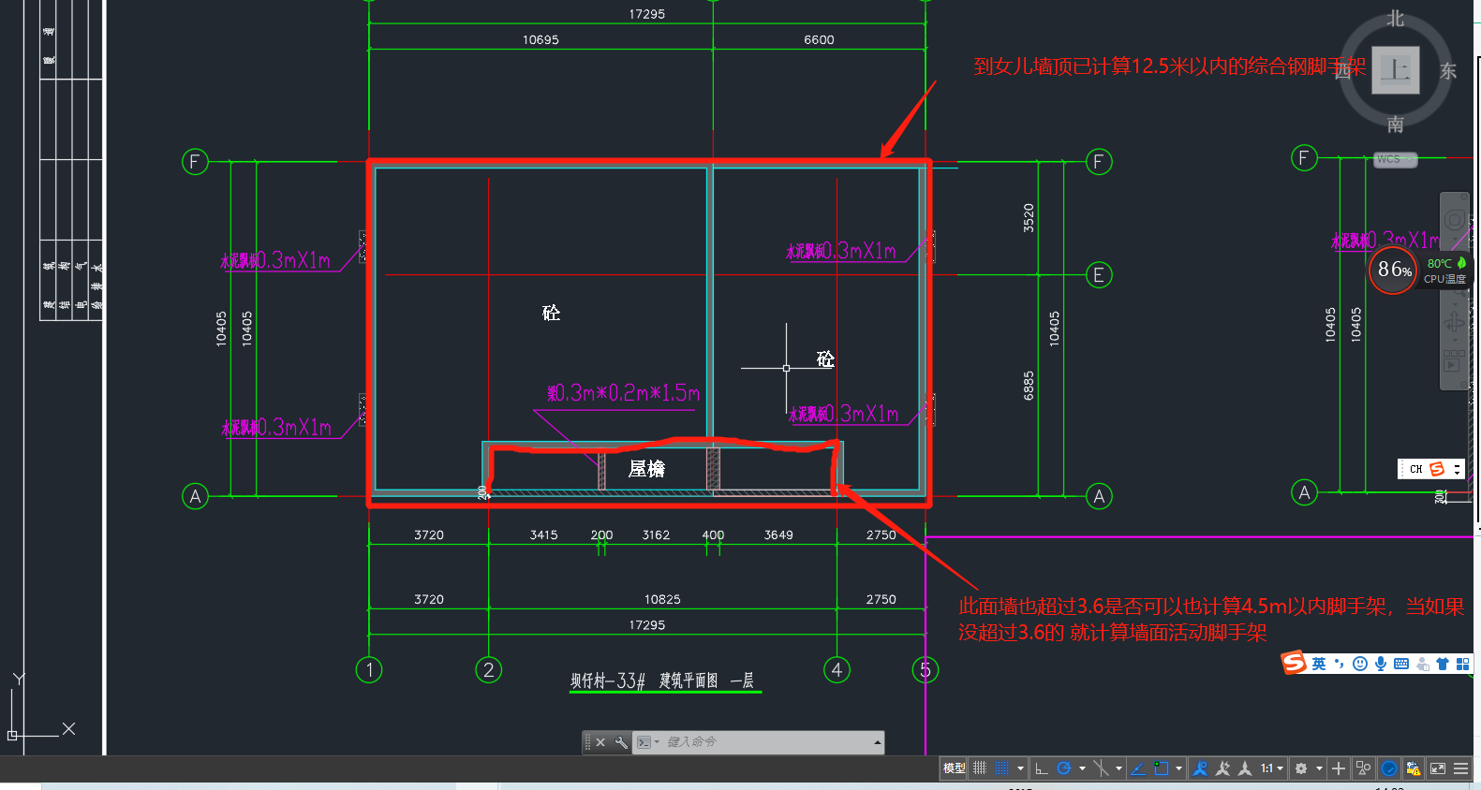Close the command line with the X
Screen dimensions: 1481x790
(600, 742)
